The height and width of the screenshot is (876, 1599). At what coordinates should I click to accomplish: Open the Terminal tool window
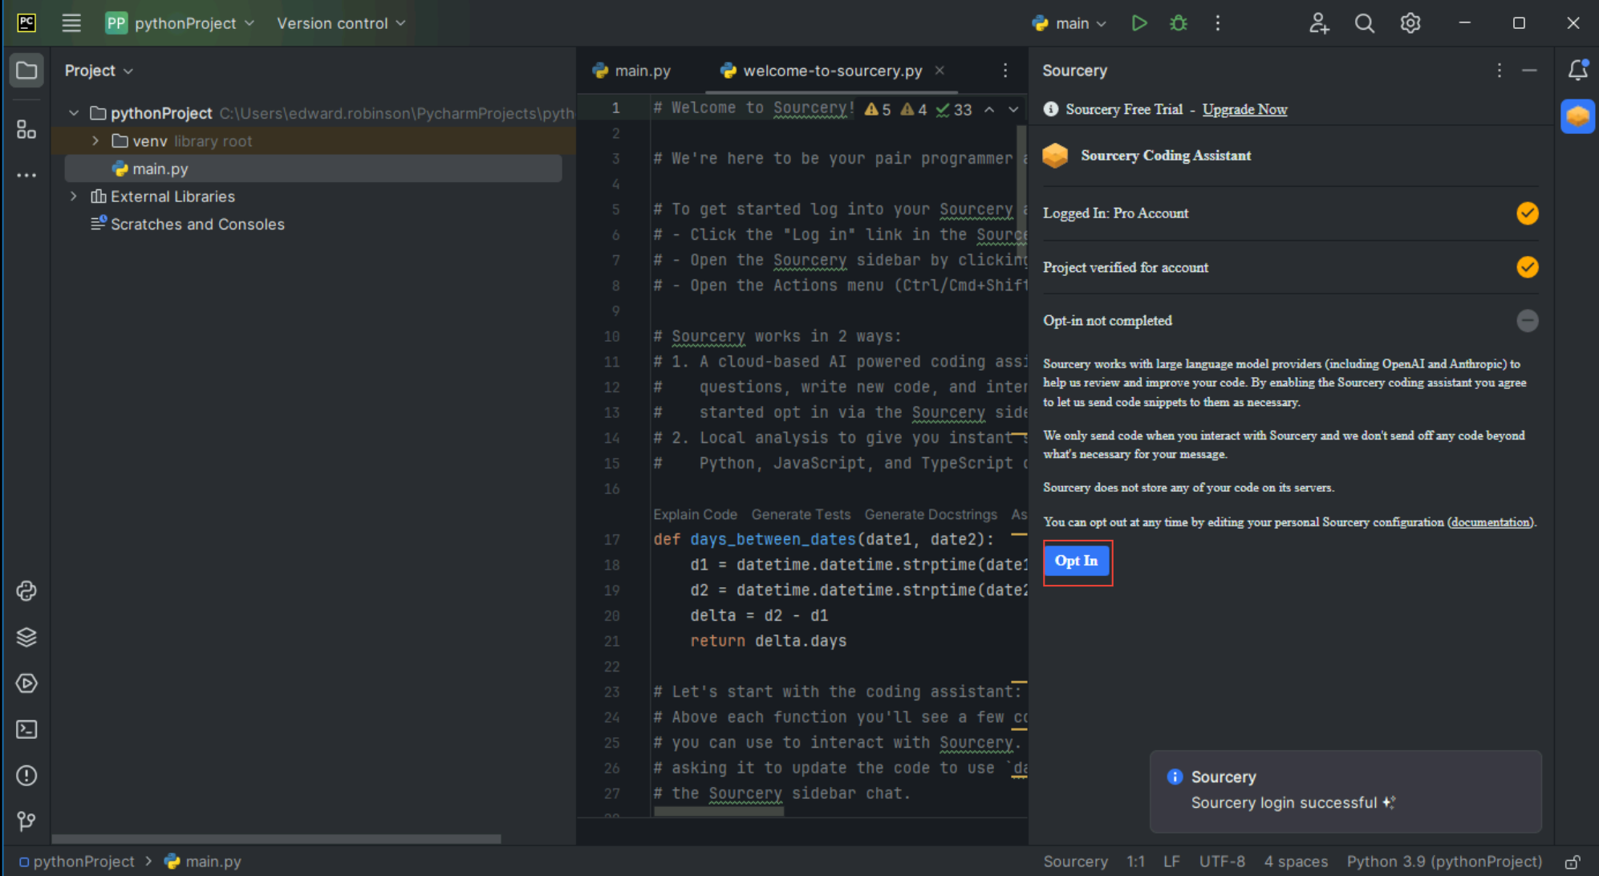coord(26,729)
